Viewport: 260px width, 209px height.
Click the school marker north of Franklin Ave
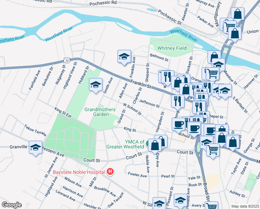point(124,57)
